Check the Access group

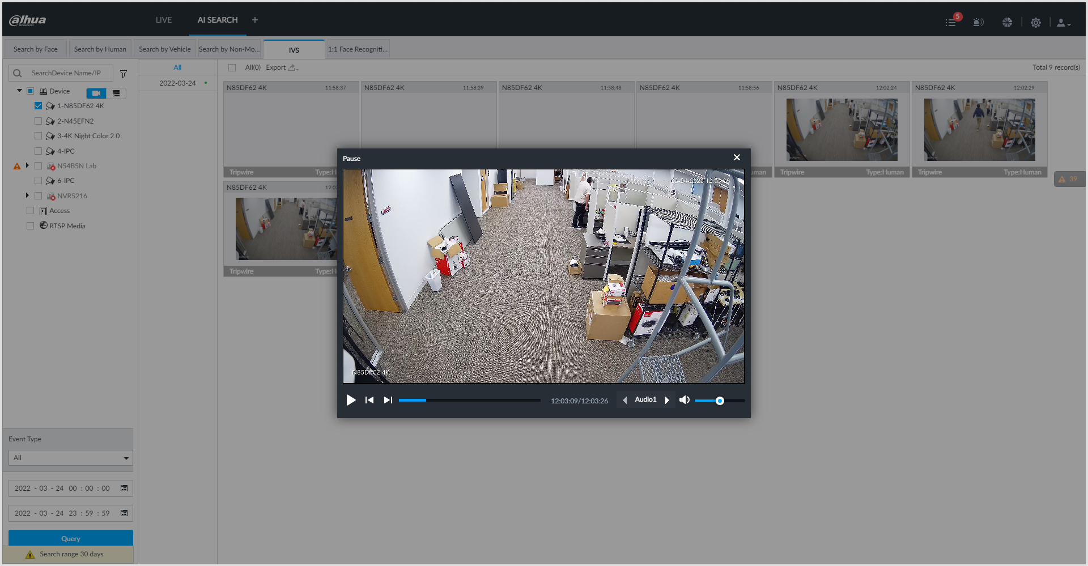point(31,211)
